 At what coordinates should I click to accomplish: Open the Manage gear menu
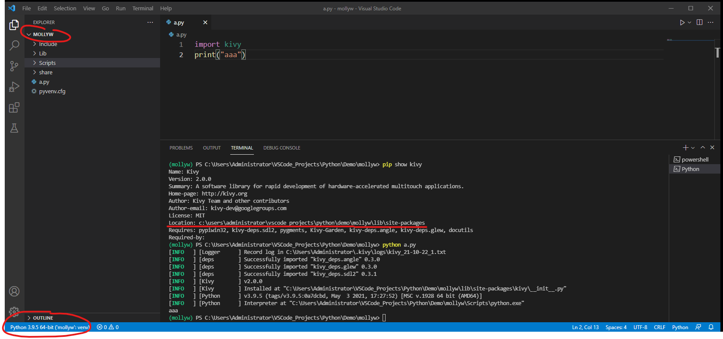(x=14, y=312)
